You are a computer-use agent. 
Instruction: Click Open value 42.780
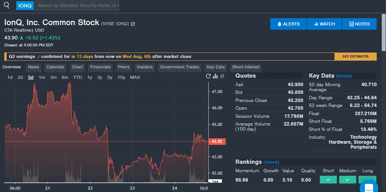coord(295,108)
